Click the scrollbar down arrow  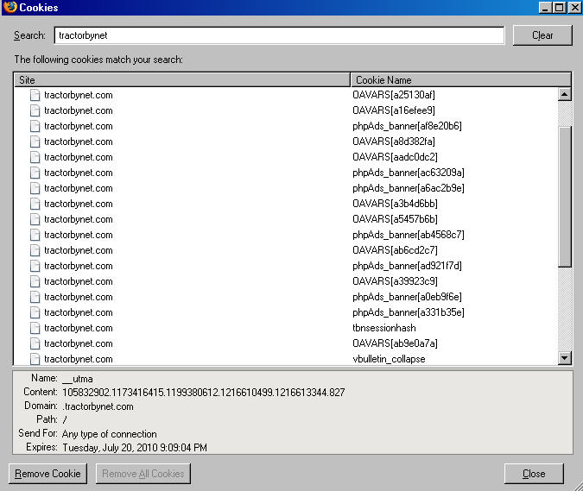pos(564,358)
